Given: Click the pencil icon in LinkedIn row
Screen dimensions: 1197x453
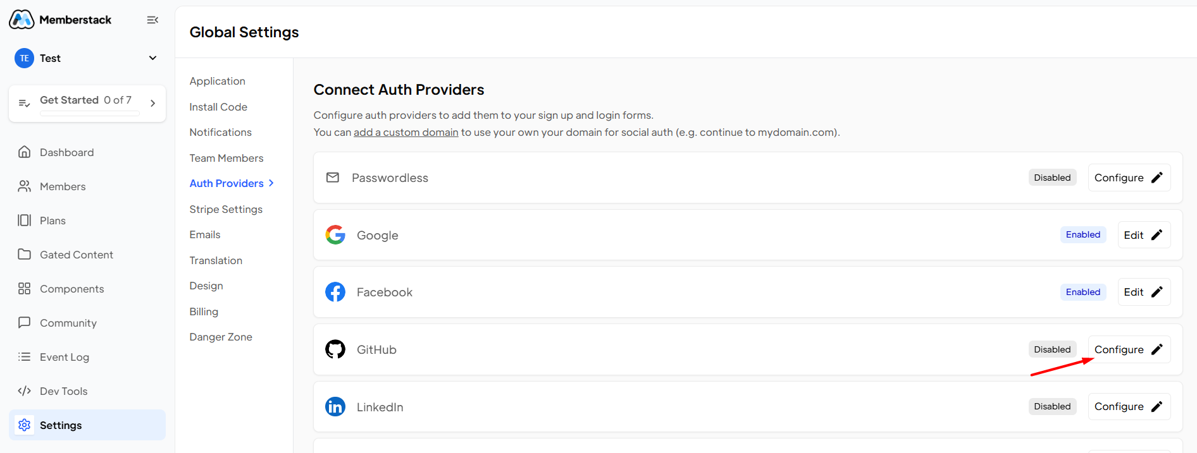Looking at the screenshot, I should [1157, 406].
